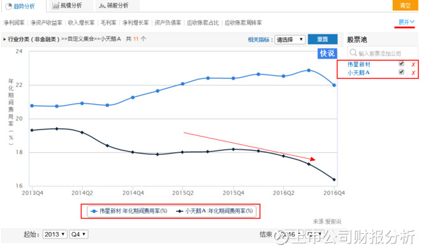Image resolution: width=421 pixels, height=248 pixels.
Task: Open the 伟星新材 stock link
Action: (x=358, y=64)
